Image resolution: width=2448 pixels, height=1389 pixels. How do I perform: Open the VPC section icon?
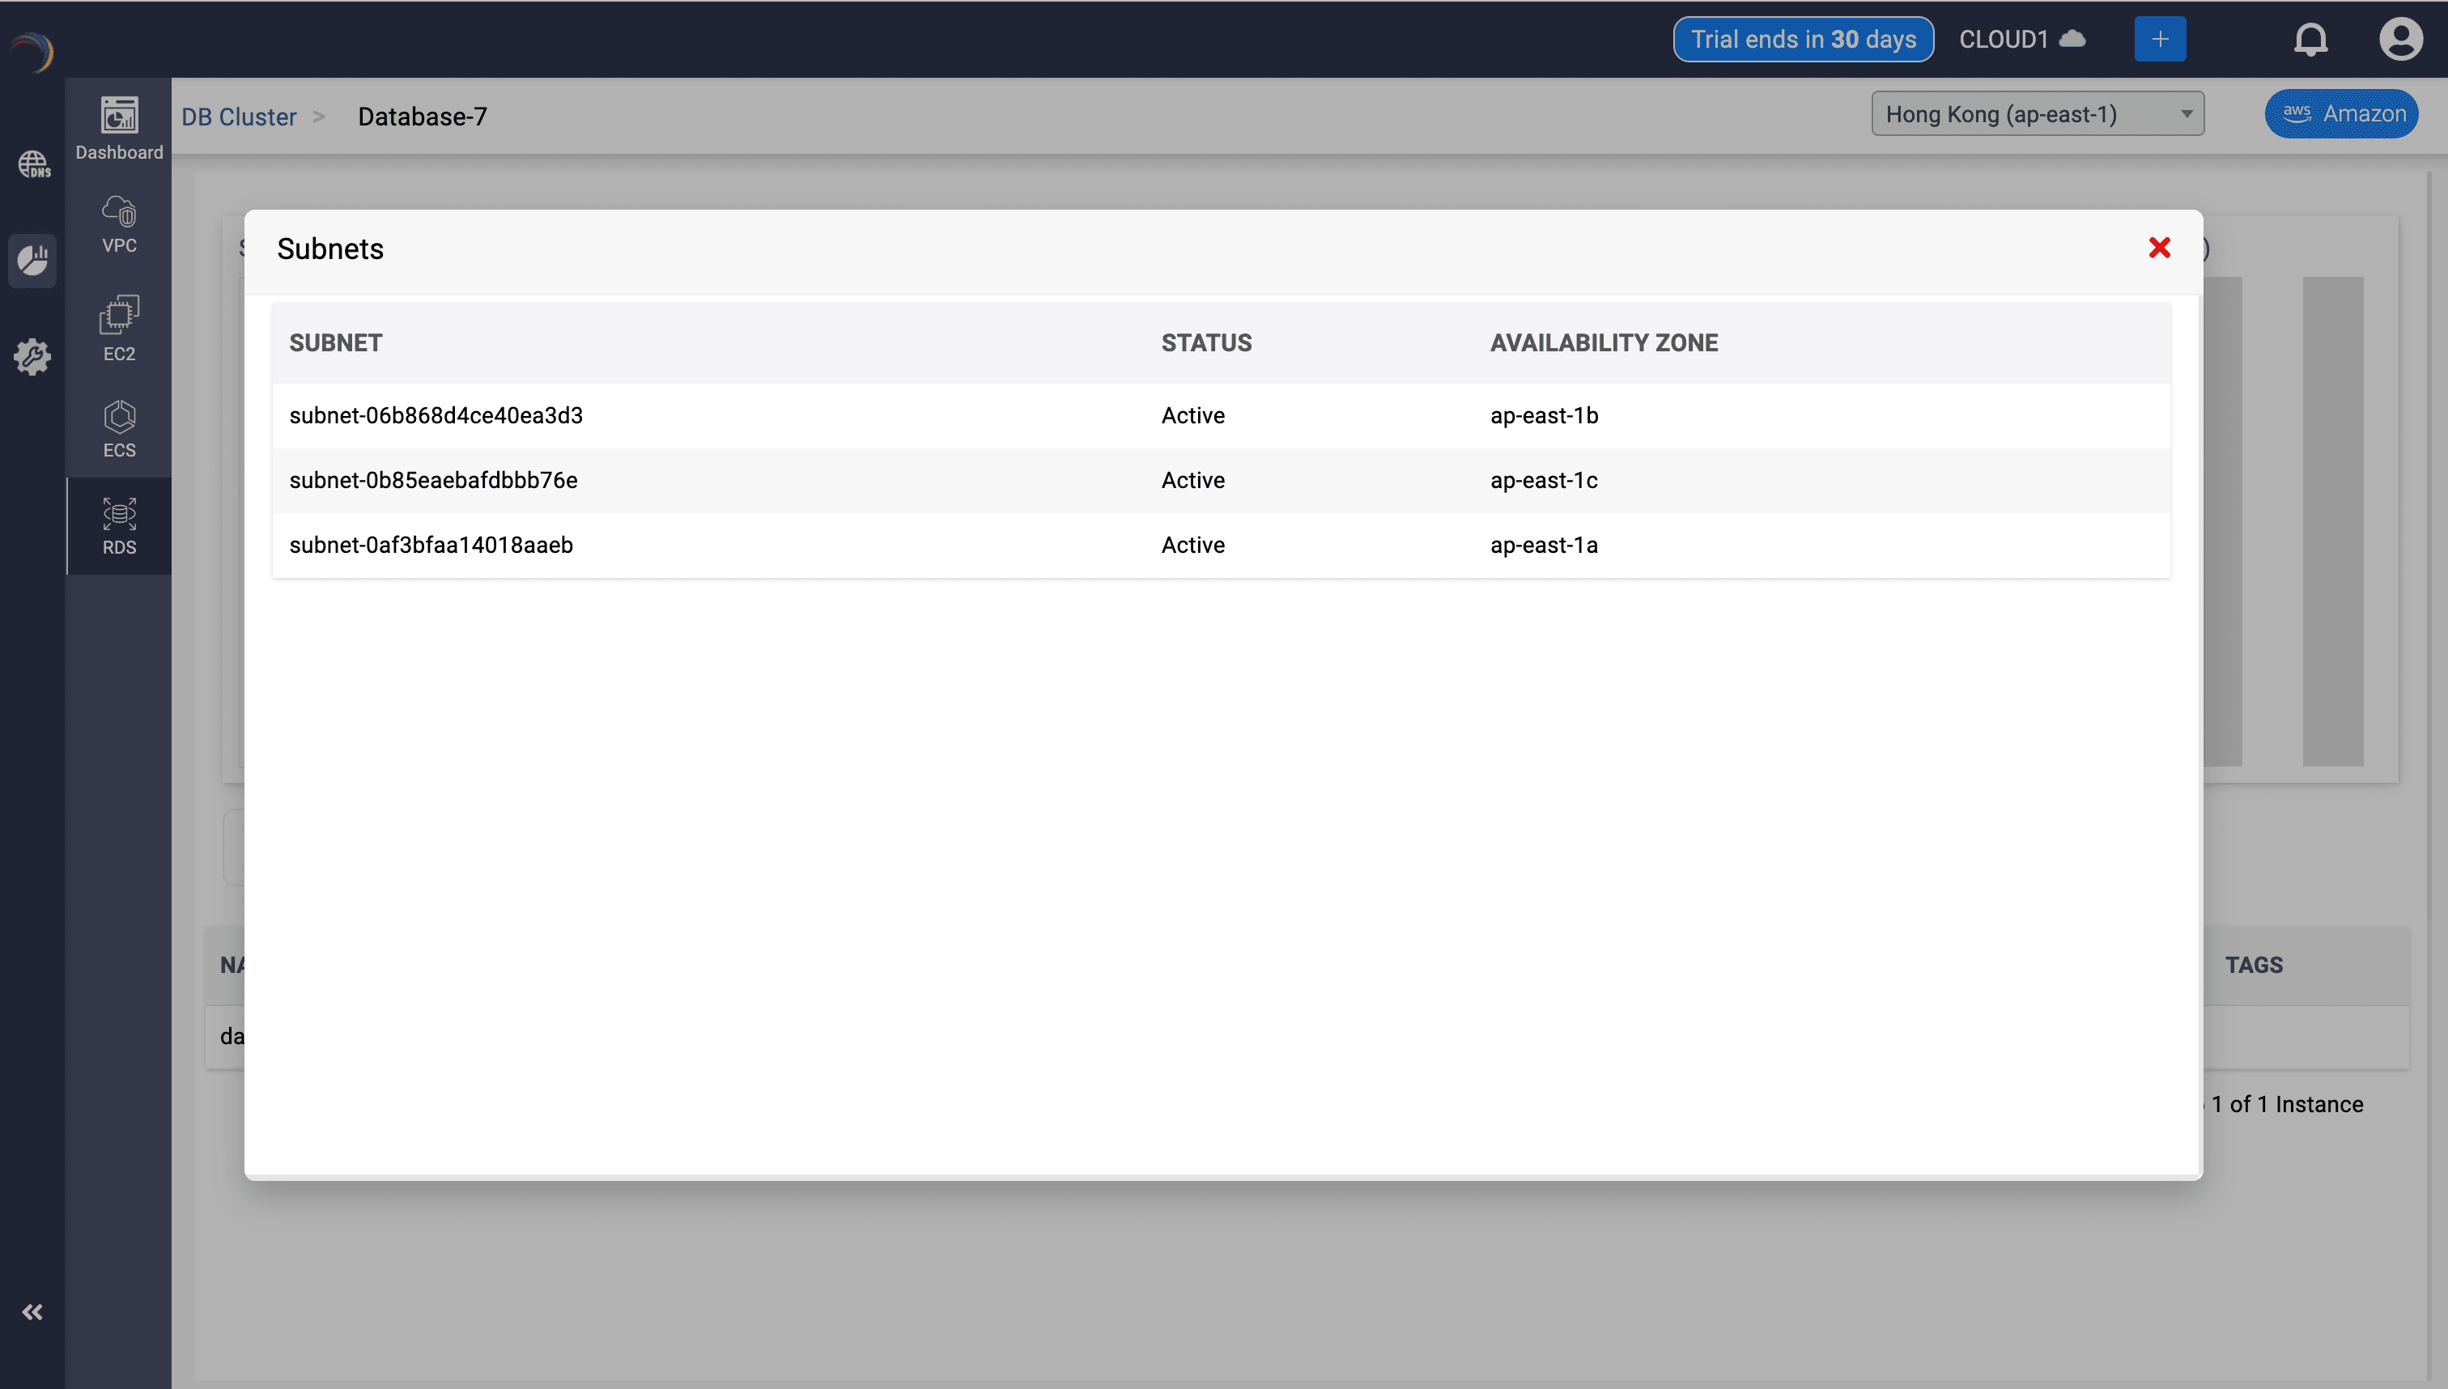coord(119,224)
